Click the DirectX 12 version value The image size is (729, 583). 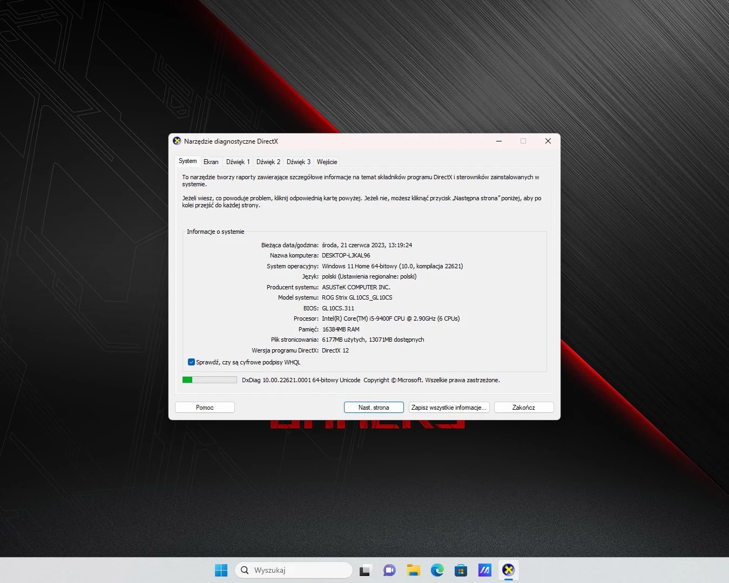(335, 350)
